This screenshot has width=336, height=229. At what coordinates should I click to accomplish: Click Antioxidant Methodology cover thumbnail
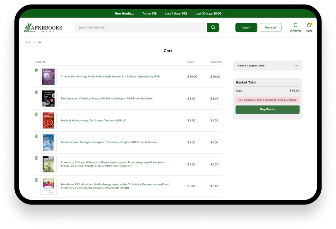[48, 186]
